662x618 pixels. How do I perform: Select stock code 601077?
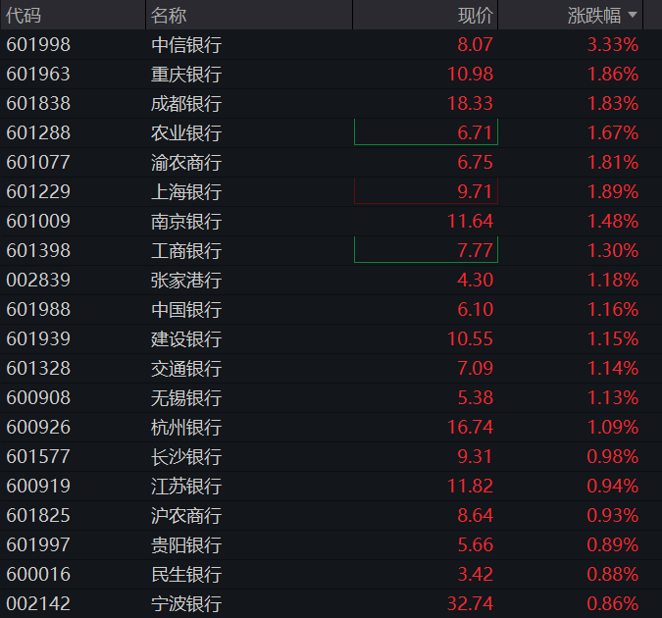click(x=38, y=162)
